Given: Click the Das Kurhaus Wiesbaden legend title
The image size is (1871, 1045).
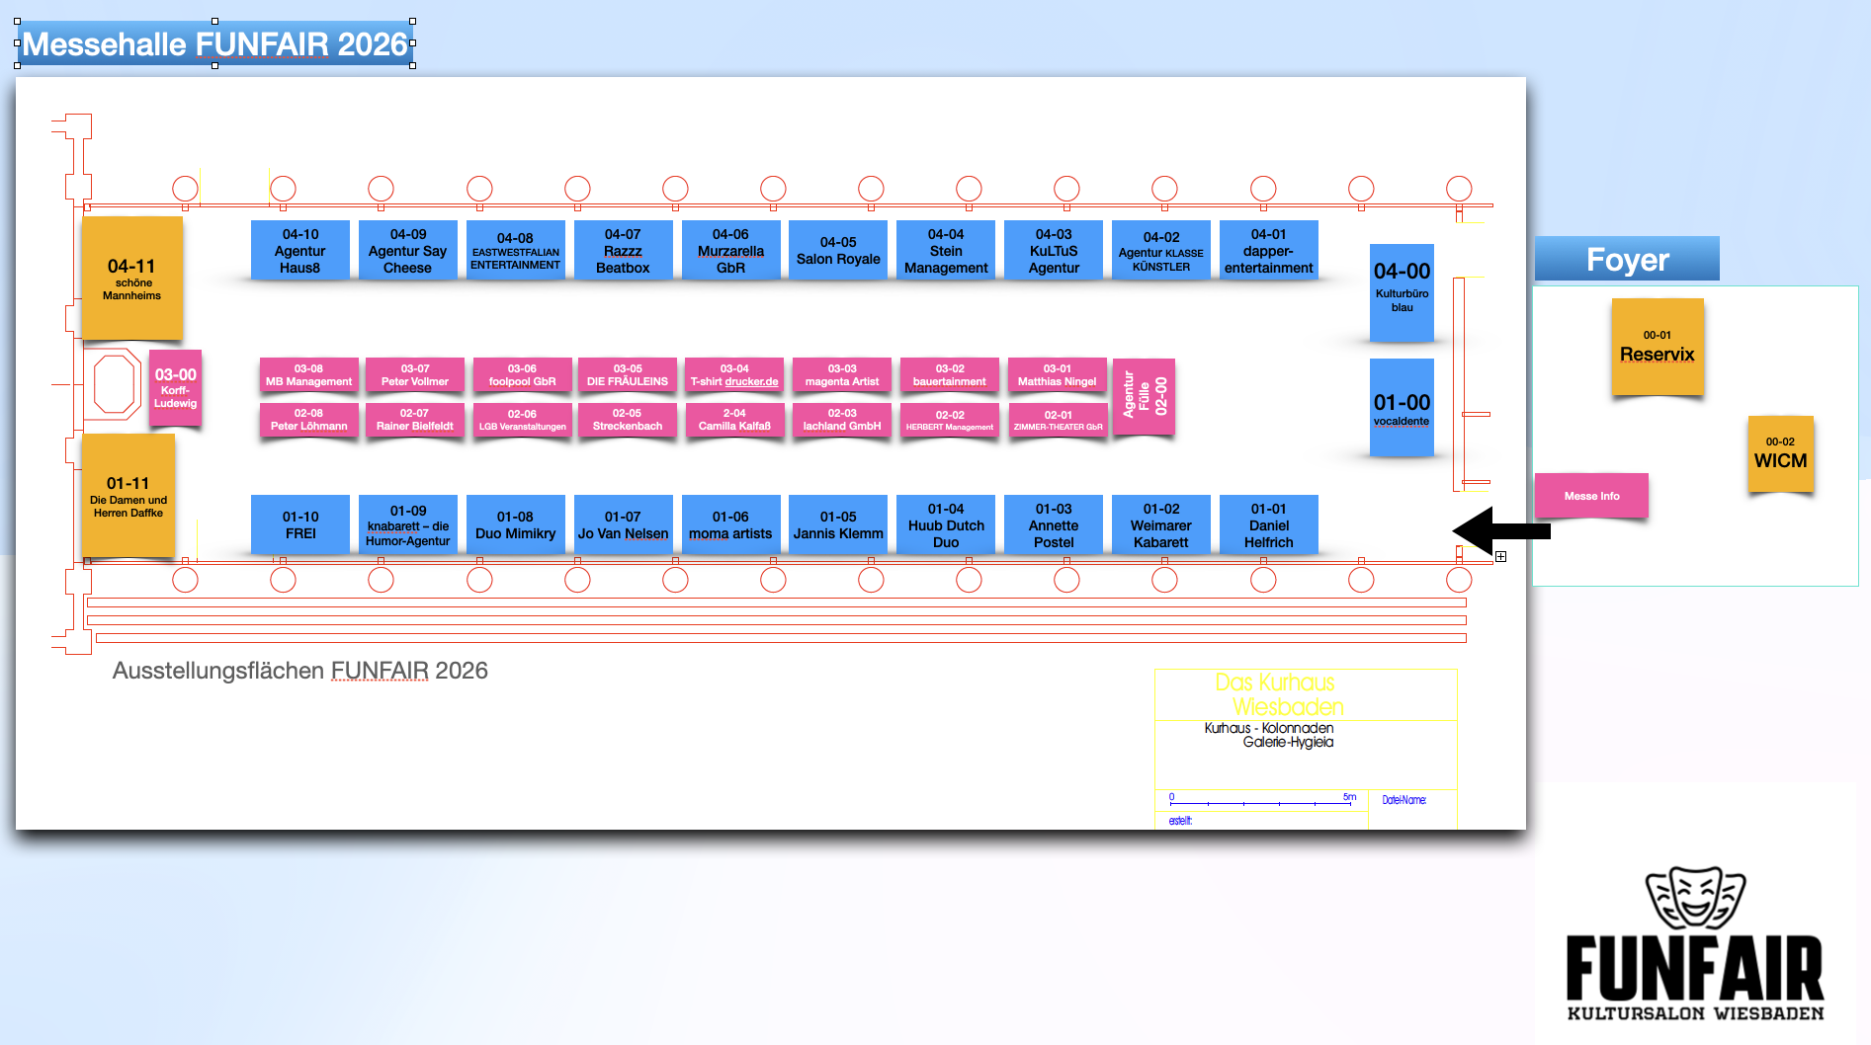Looking at the screenshot, I should click(1280, 695).
